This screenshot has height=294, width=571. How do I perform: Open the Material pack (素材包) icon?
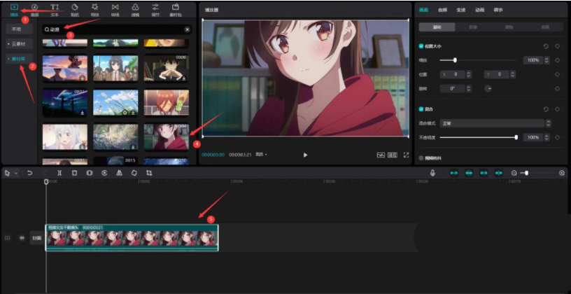point(176,7)
